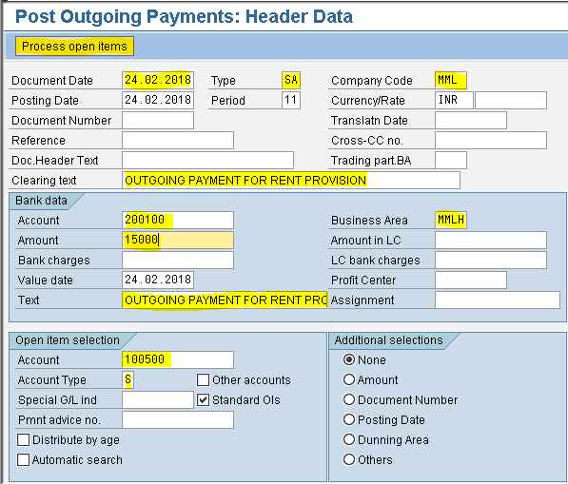Select the Dunning Area radio option
The height and width of the screenshot is (484, 568).
(x=349, y=439)
